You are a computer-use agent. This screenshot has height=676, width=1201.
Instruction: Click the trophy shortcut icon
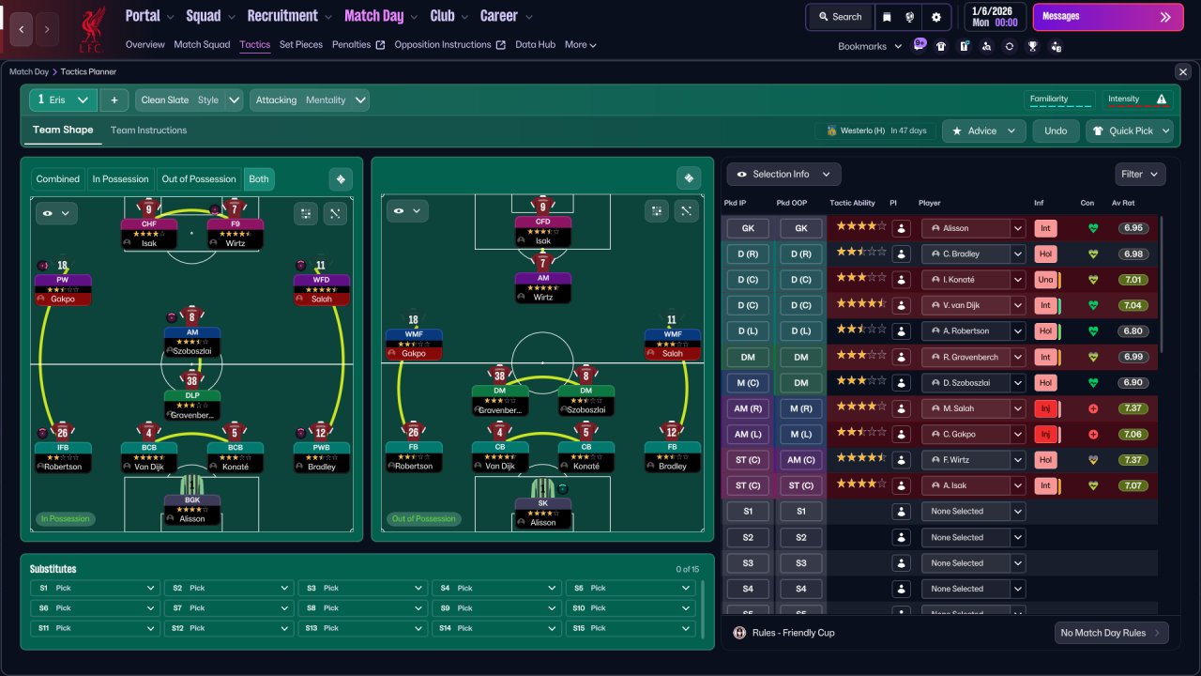[x=1032, y=46]
